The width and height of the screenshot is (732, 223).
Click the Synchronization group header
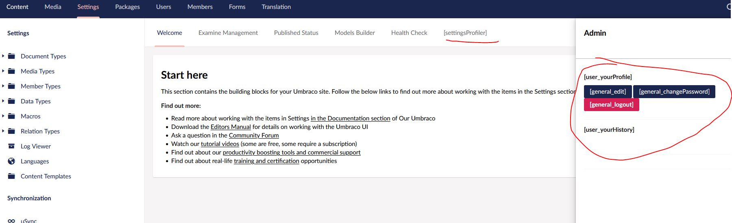point(29,198)
